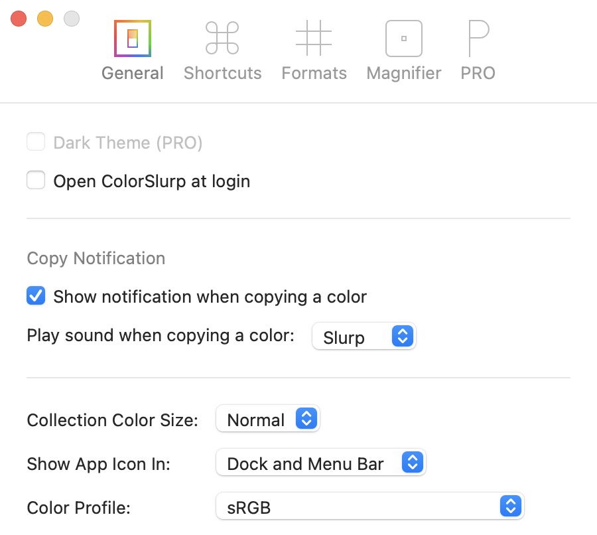This screenshot has width=597, height=535.
Task: Toggle the Dark Theme (PRO) checkbox
Action: click(36, 142)
